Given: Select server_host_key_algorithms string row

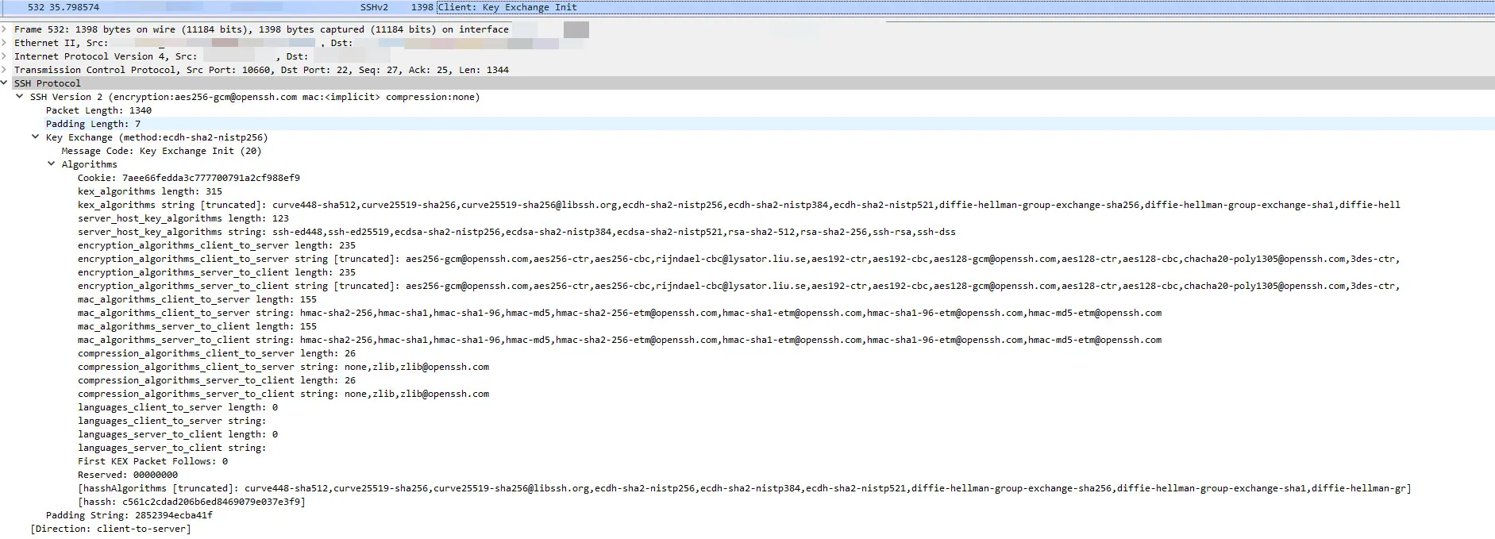Looking at the screenshot, I should coord(517,232).
